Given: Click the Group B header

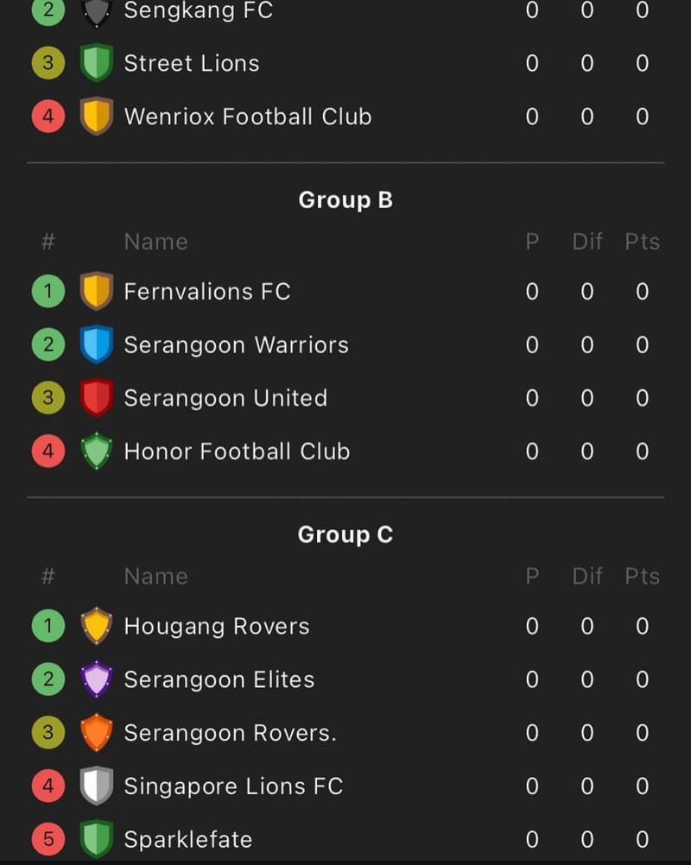Looking at the screenshot, I should click(345, 199).
